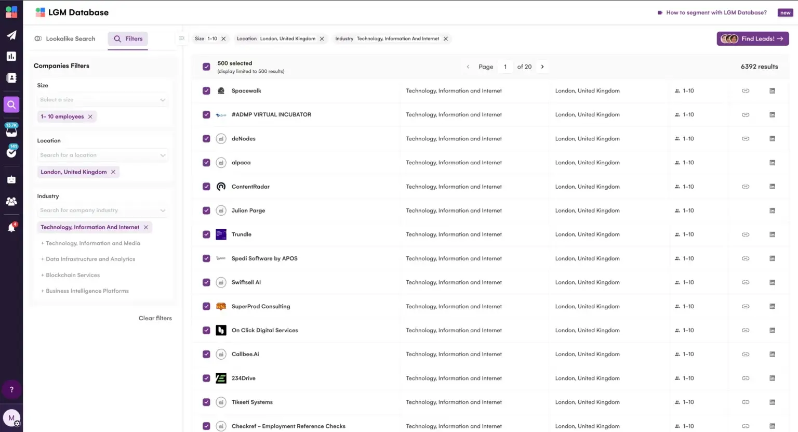Open the Select a size dropdown
The width and height of the screenshot is (798, 432).
[x=103, y=100]
